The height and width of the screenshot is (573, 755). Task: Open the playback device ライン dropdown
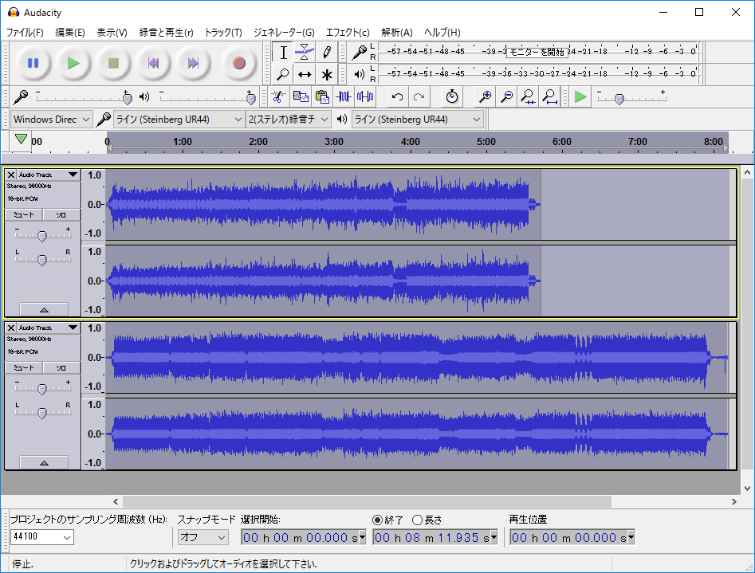coord(417,119)
